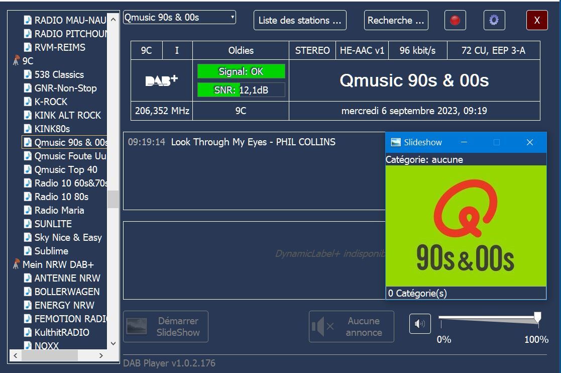The width and height of the screenshot is (561, 373).
Task: Click the horizontal scrollbar thumb in station list
Action: tap(50, 355)
